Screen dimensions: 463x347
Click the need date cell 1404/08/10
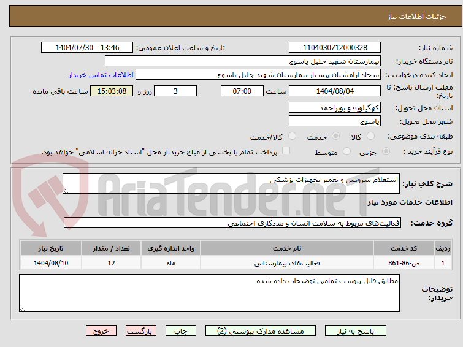point(51,263)
